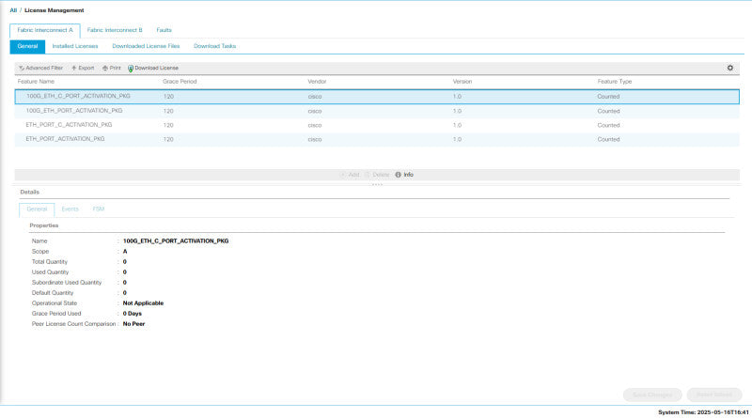Click the All breadcrumb link
The image size is (752, 418).
tap(13, 10)
